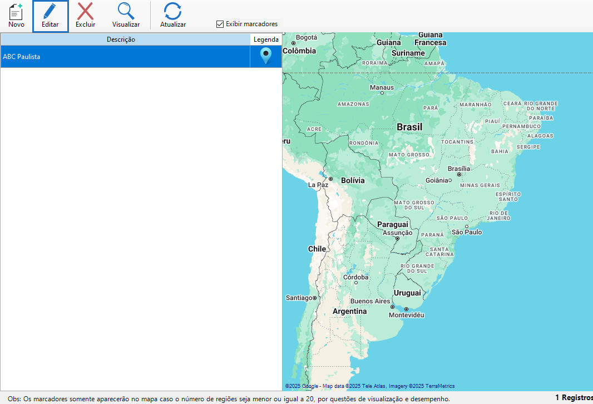Click the Google copyright link on map
This screenshot has height=404, width=593.
[x=302, y=386]
